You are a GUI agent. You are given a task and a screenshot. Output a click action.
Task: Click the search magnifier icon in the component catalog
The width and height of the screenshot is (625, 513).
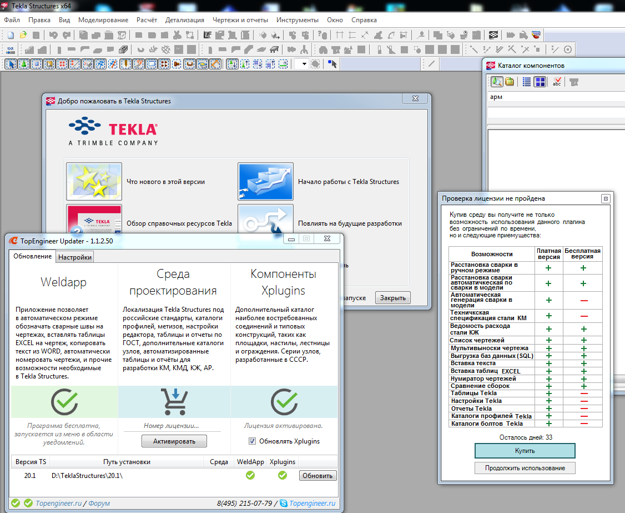coord(497,82)
